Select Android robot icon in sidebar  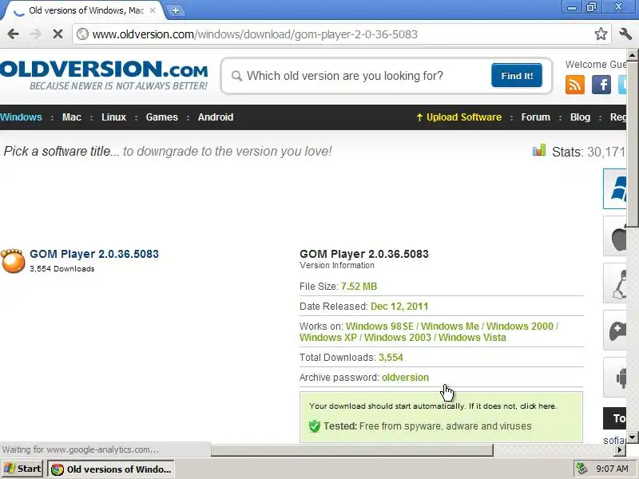point(614,378)
